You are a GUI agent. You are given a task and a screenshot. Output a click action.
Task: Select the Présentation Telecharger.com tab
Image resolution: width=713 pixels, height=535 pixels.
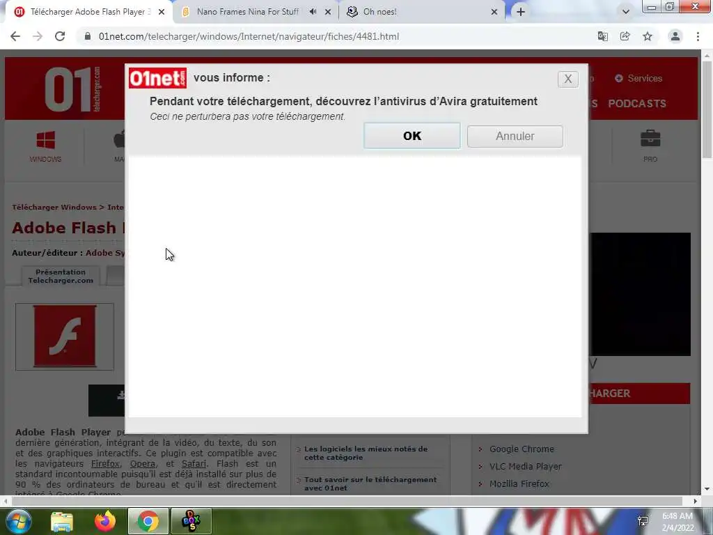[x=61, y=276]
